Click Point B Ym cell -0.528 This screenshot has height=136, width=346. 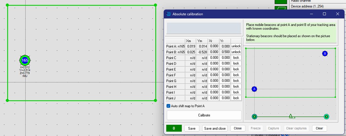pos(202,52)
